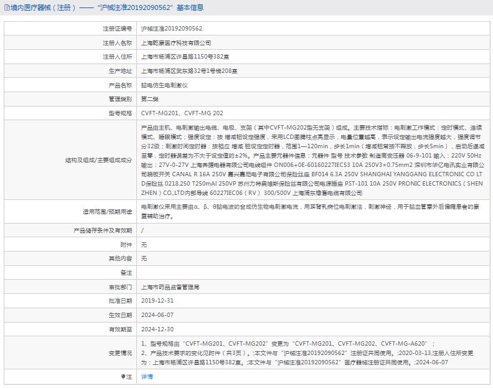Click the 注册人住所 label
The height and width of the screenshot is (388, 493).
tap(117, 57)
